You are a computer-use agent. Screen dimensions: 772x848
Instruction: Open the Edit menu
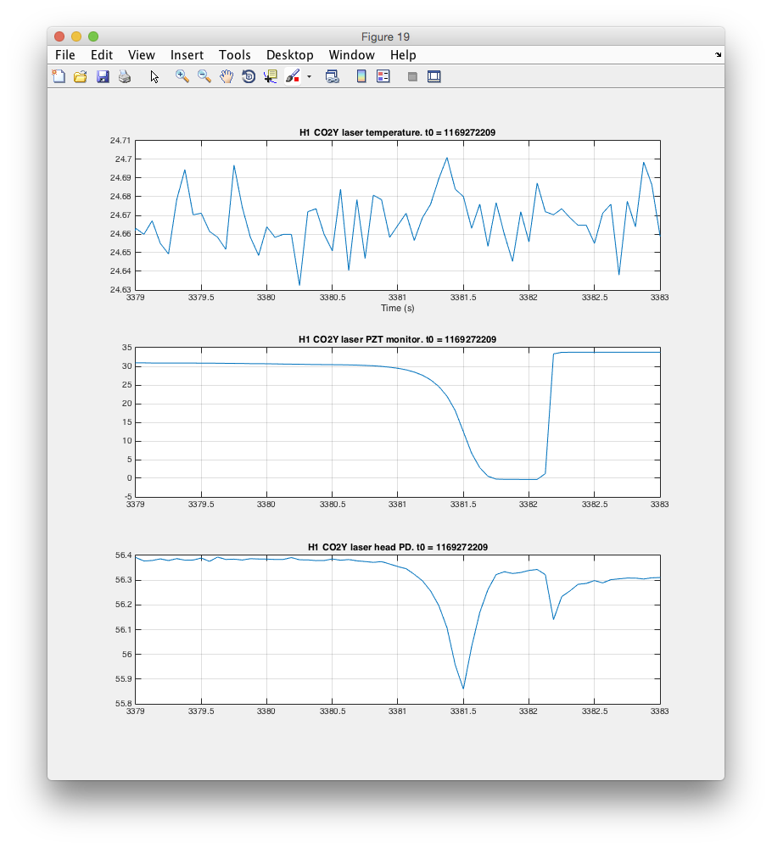coord(102,55)
